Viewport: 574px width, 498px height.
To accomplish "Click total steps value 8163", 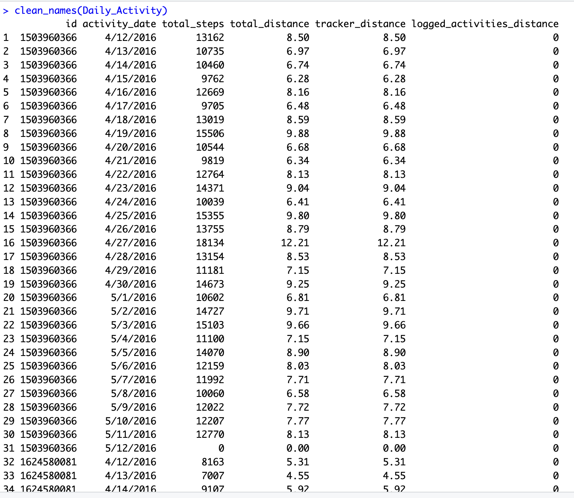I will point(213,462).
